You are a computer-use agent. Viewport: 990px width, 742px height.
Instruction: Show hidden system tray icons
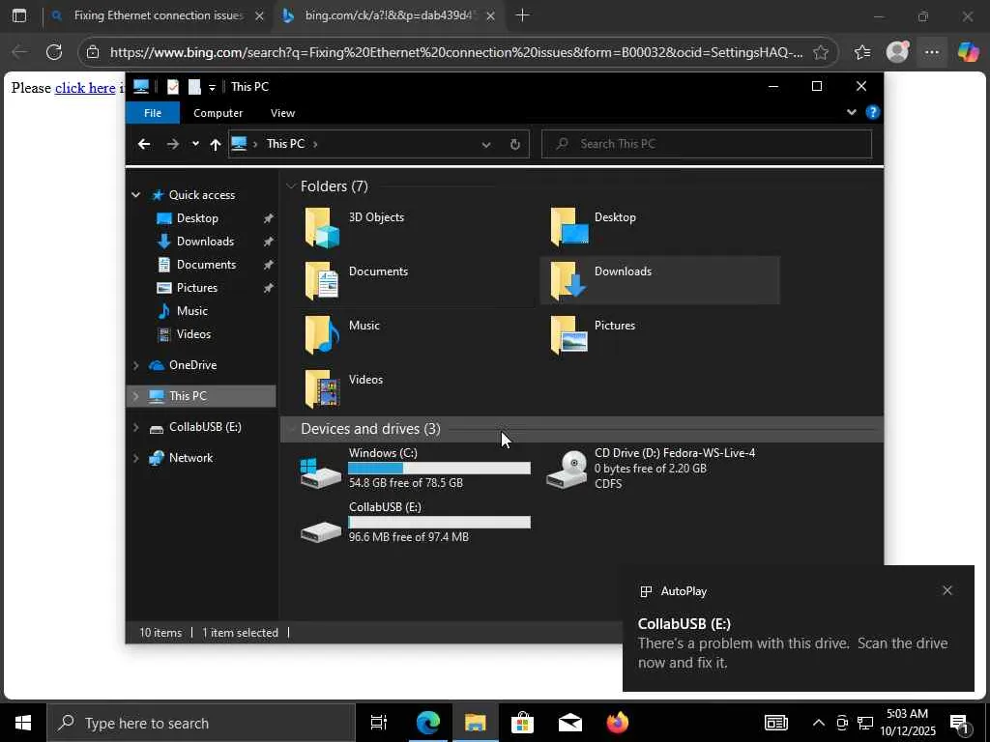pyautogui.click(x=818, y=723)
